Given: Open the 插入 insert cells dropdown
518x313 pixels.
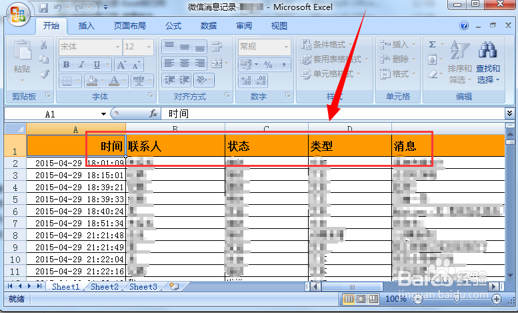Looking at the screenshot, I should (398, 44).
